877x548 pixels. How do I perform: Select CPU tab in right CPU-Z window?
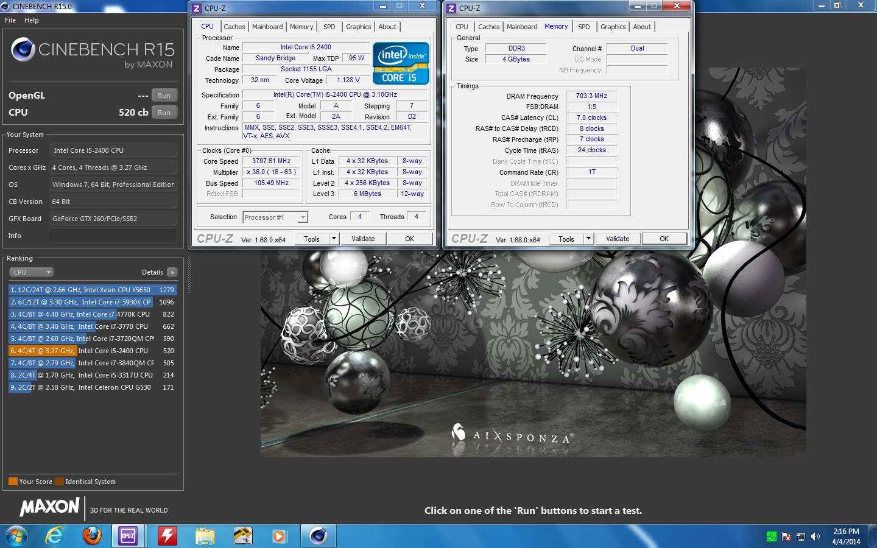pos(462,27)
